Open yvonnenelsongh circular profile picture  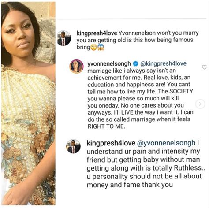pos(76,66)
